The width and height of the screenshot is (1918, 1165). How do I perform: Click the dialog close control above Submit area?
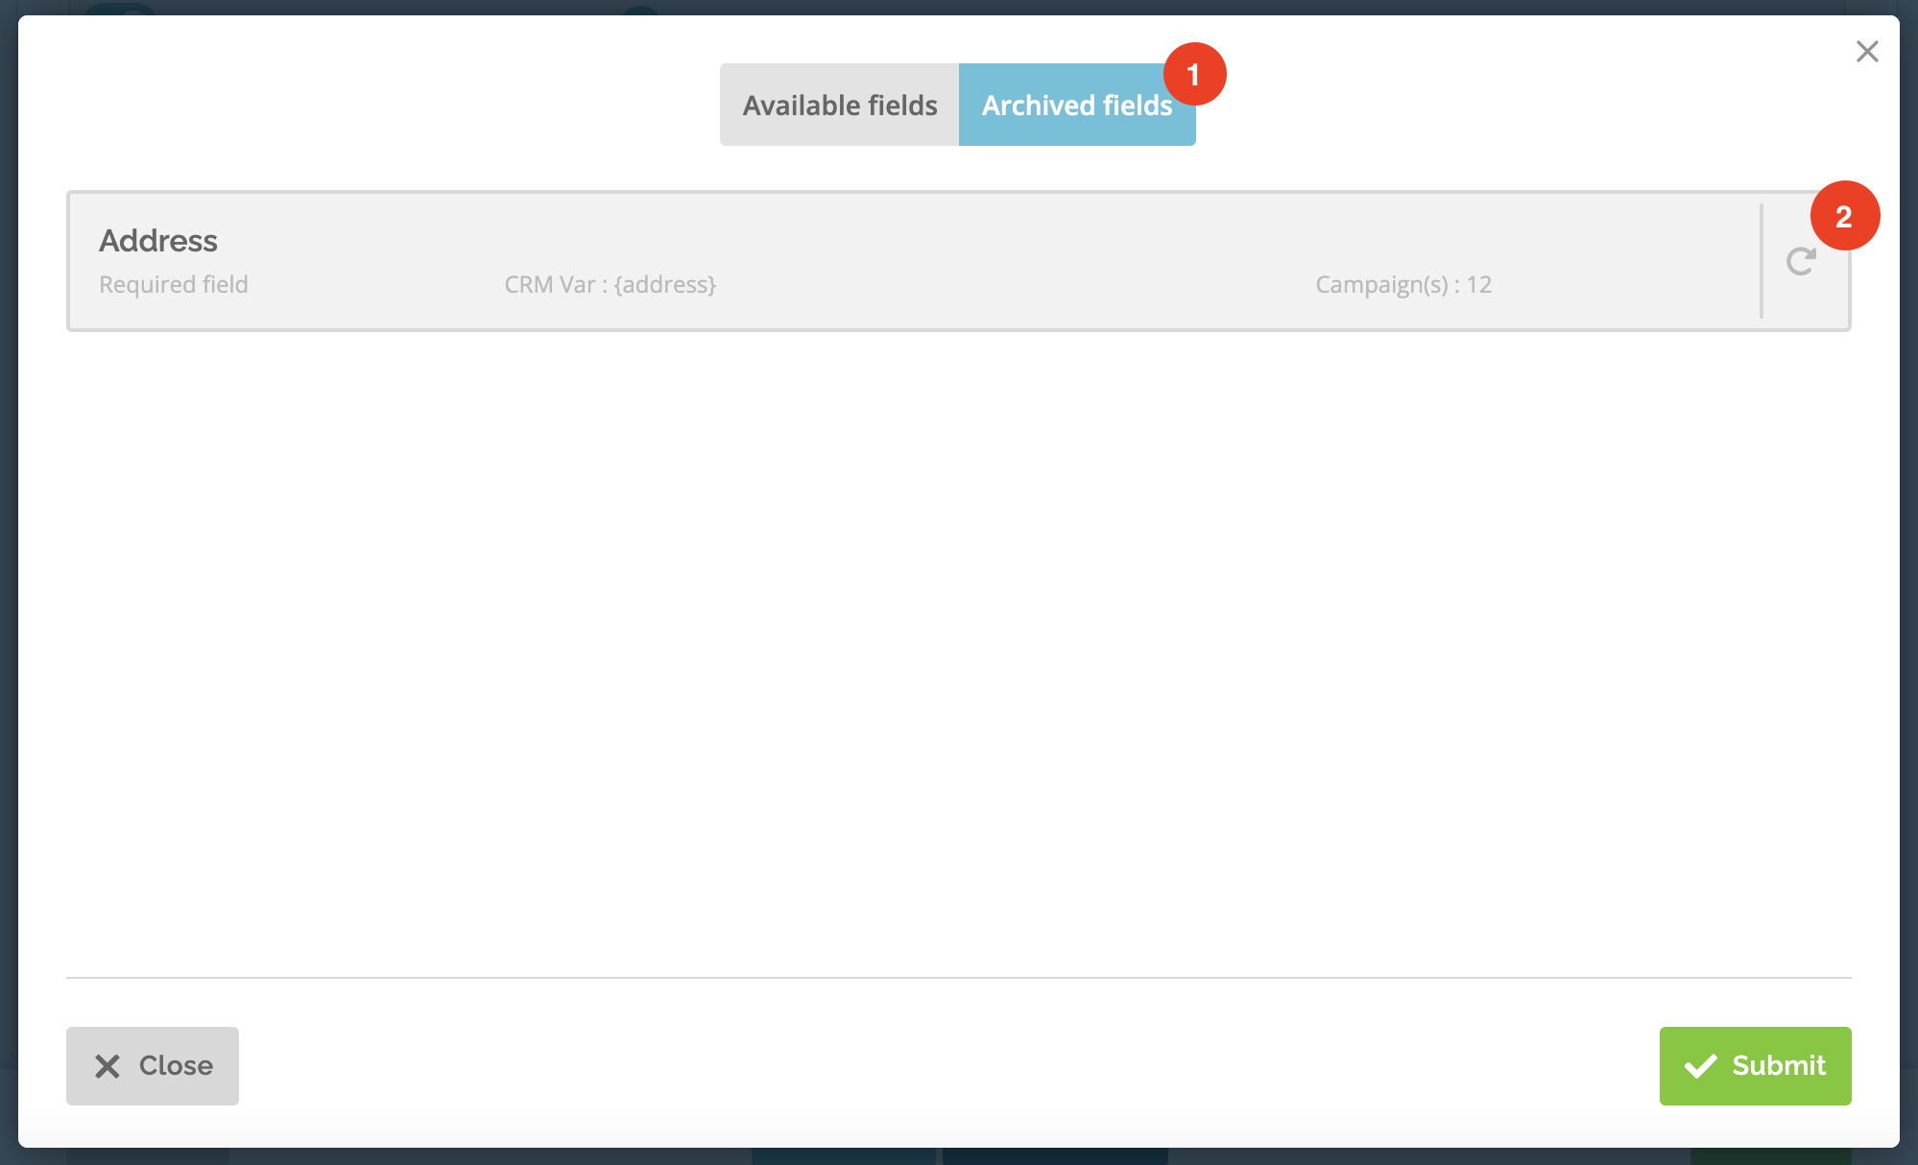point(1867,51)
